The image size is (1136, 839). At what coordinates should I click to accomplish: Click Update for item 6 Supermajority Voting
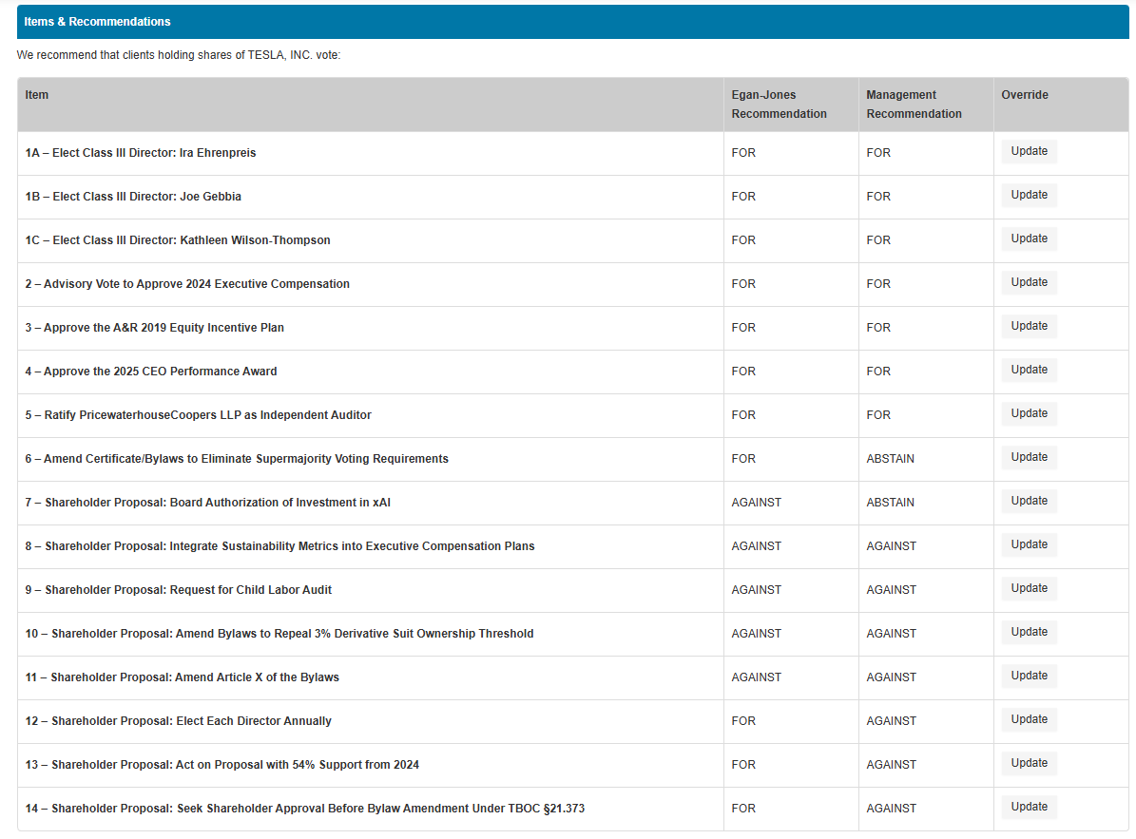pos(1029,457)
